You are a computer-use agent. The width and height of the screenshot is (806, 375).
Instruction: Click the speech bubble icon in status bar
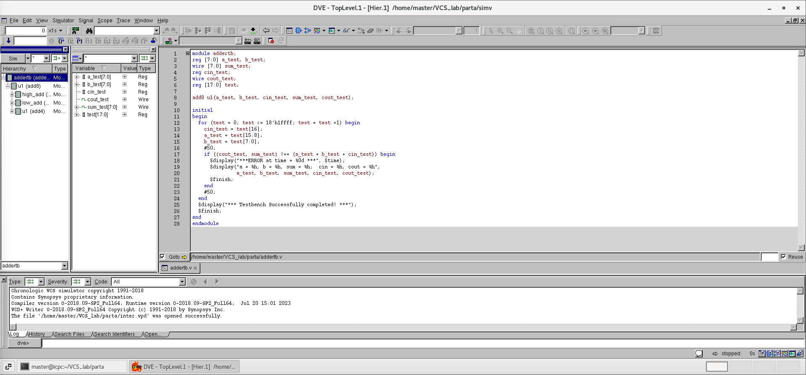pyautogui.click(x=699, y=354)
